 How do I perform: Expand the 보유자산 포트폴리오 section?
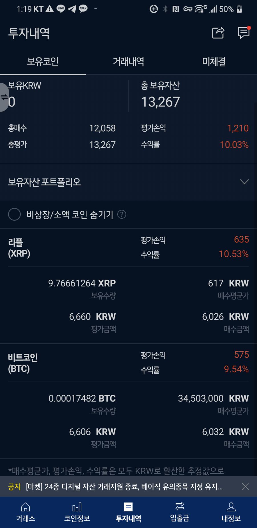click(x=128, y=182)
